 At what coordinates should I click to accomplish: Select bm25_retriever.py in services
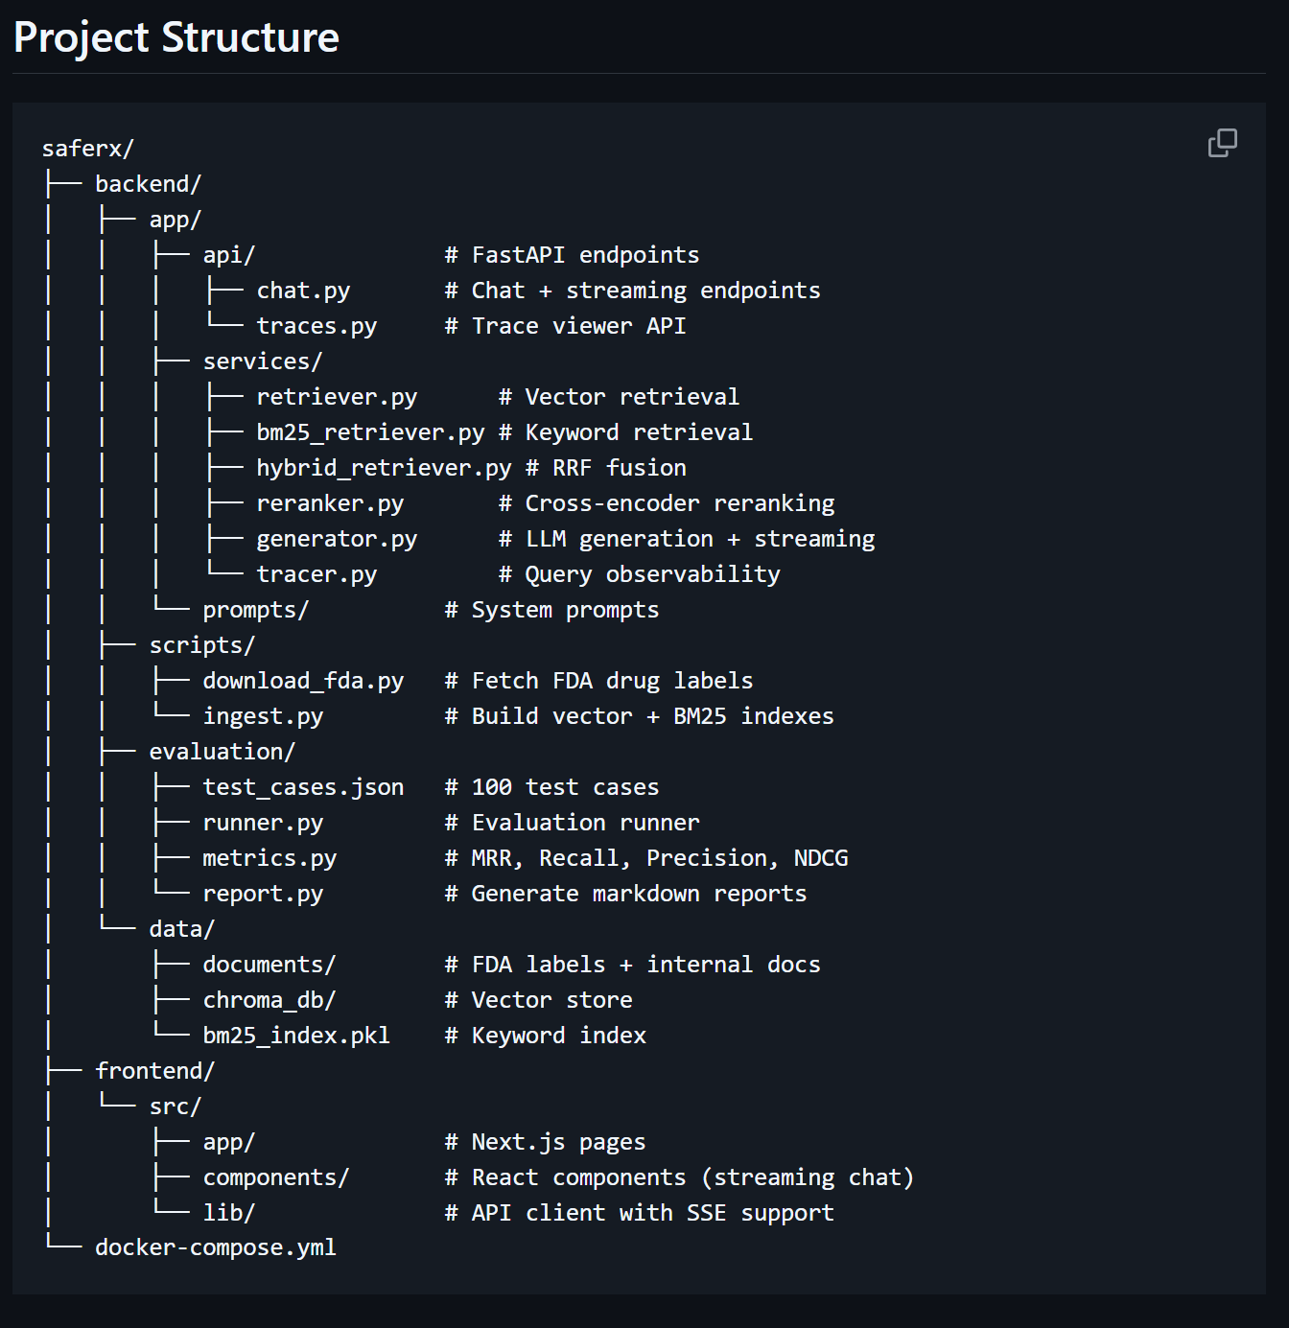pyautogui.click(x=371, y=431)
